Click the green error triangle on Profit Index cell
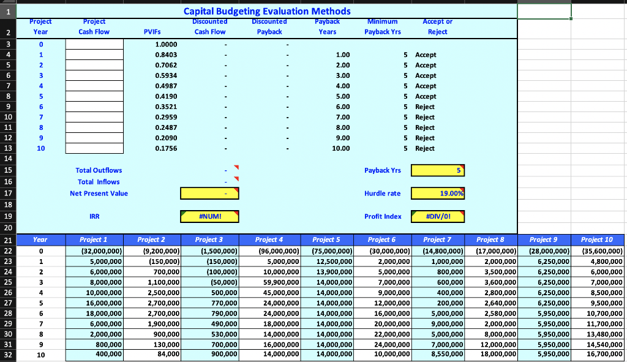 (x=413, y=213)
